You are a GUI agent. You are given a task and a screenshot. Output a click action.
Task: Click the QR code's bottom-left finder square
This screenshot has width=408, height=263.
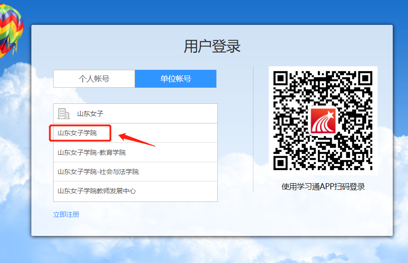(x=282, y=161)
